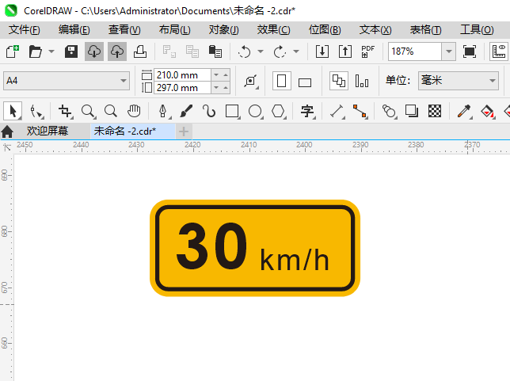Image resolution: width=510 pixels, height=381 pixels.
Task: Open the 文本(X) menu
Action: click(375, 30)
